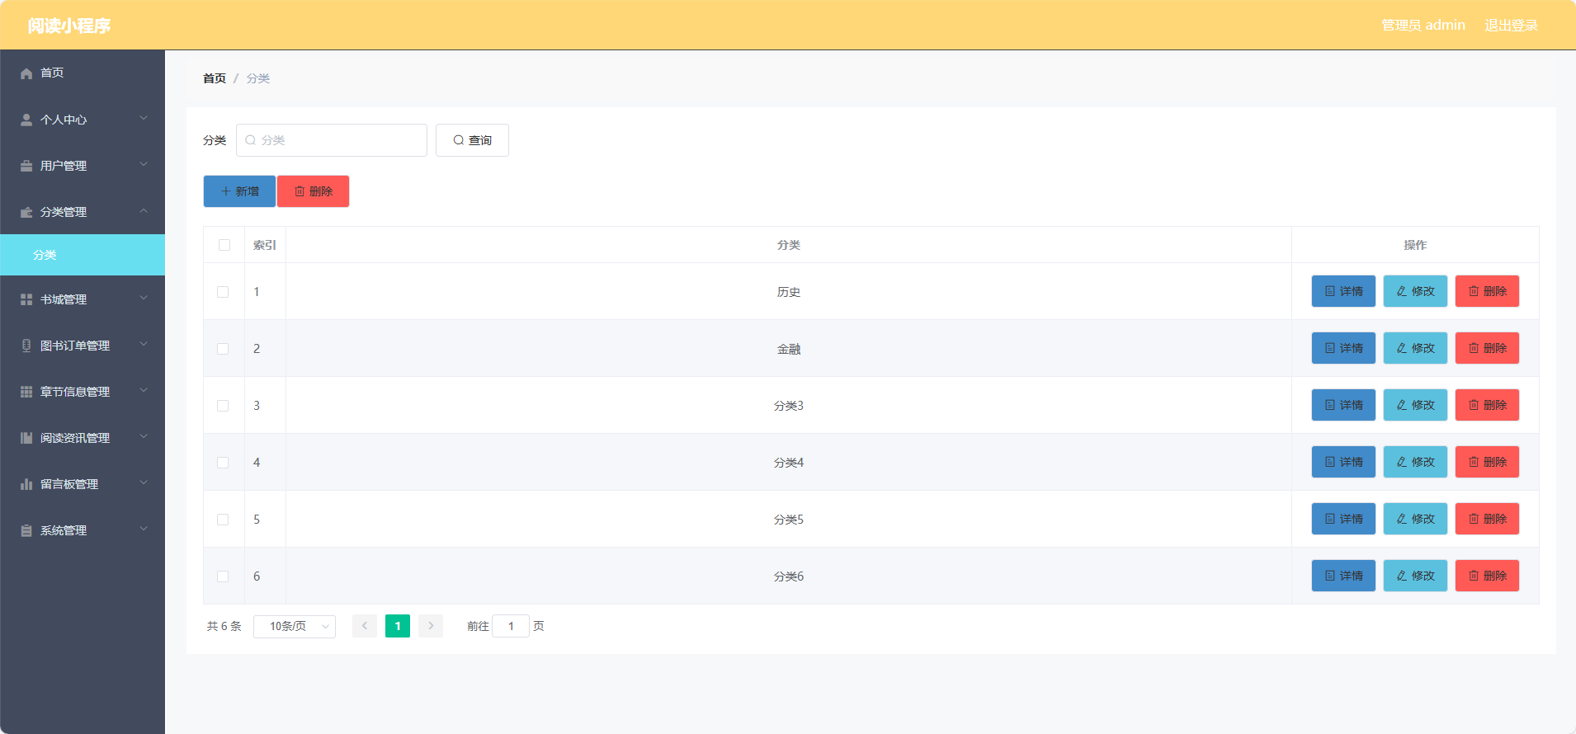Image resolution: width=1576 pixels, height=734 pixels.
Task: Click the 分类 column header
Action: 789,245
